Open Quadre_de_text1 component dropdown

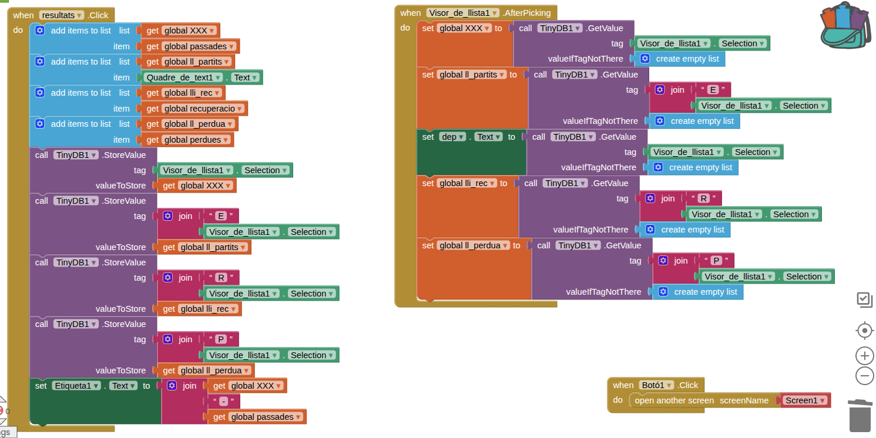pyautogui.click(x=218, y=78)
